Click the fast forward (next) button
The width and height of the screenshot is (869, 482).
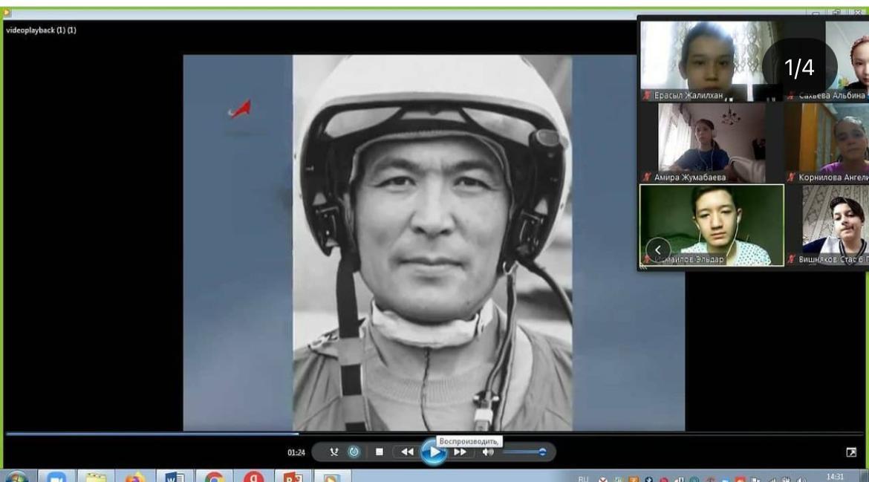click(x=460, y=452)
